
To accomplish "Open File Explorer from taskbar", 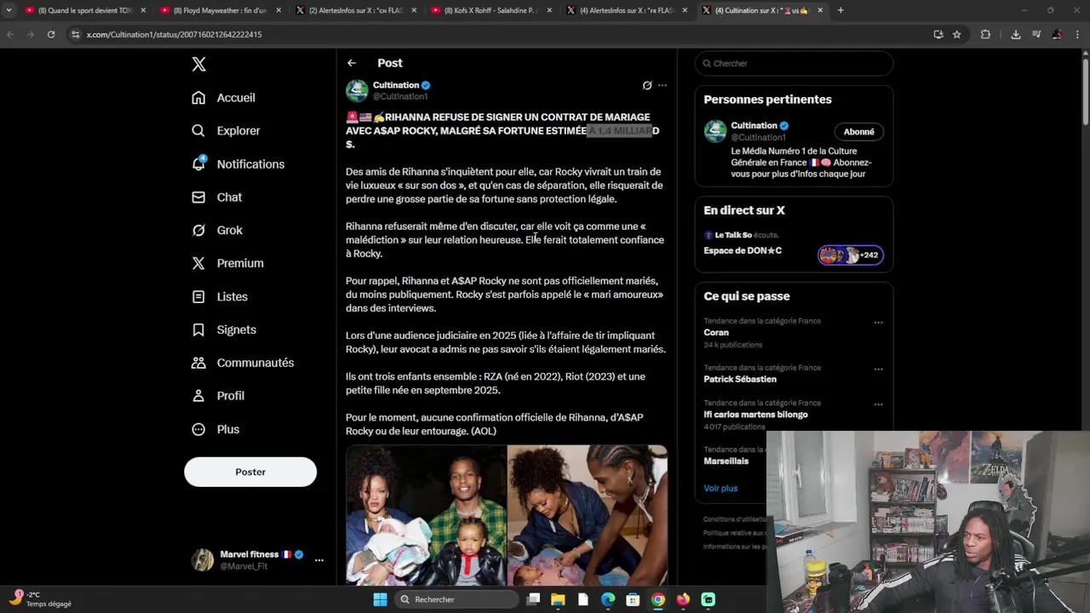I will [x=558, y=599].
